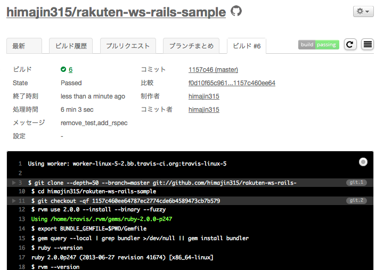
Task: Click the less than a minute ago text
Action: 93,96
